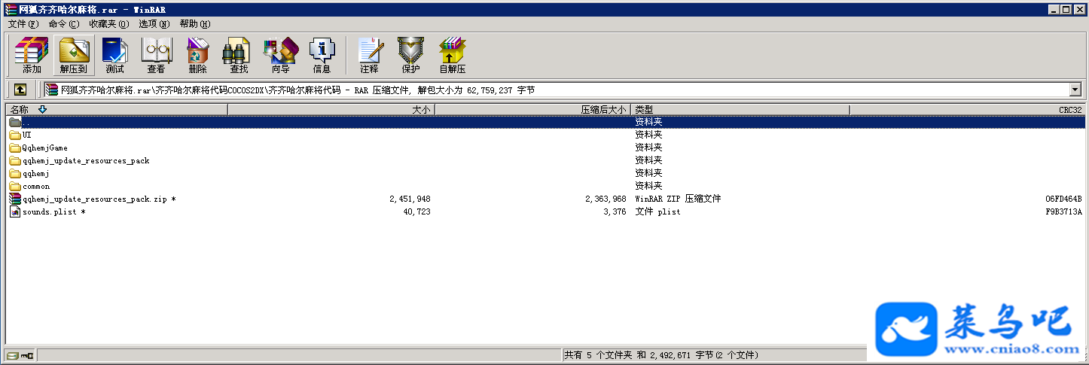The width and height of the screenshot is (1089, 365).
Task: Open the Find (查找) binoculars icon
Action: 239,56
